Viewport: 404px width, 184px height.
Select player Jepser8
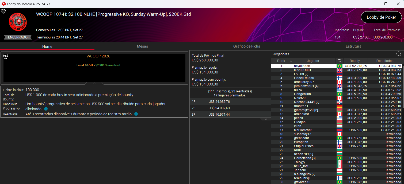(337, 170)
